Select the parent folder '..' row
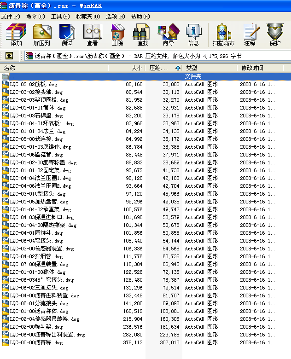This screenshot has width=291, height=359. pyautogui.click(x=145, y=76)
